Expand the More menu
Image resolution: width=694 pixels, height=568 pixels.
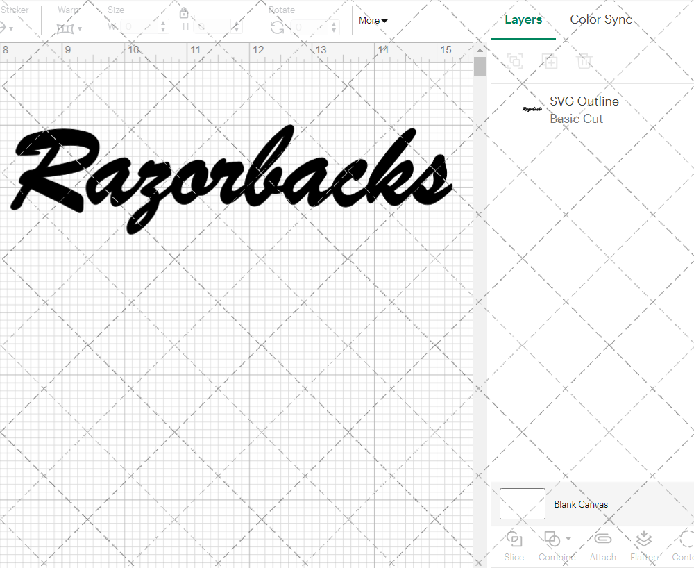coord(373,21)
